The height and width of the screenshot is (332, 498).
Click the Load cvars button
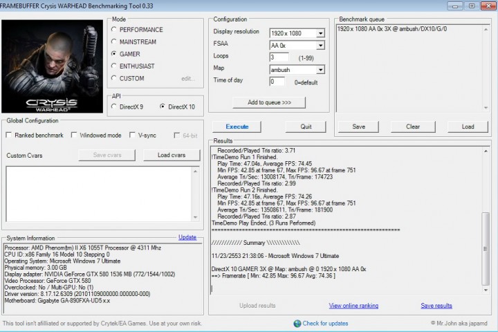tap(172, 155)
